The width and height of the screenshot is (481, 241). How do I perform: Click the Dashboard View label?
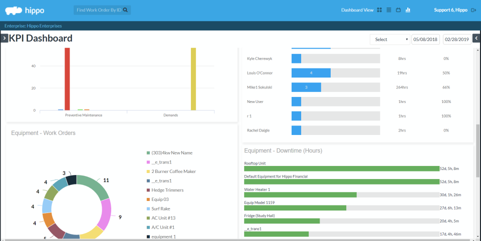[357, 10]
